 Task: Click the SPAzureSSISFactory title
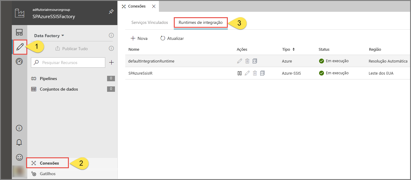coord(54,17)
